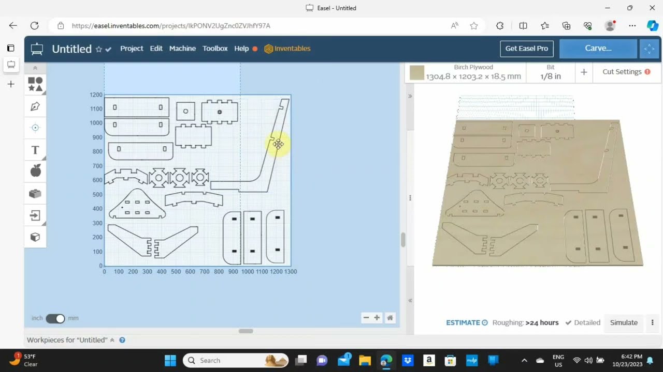Open the Birch Plywood material dimensions selector

click(473, 72)
